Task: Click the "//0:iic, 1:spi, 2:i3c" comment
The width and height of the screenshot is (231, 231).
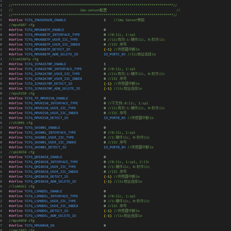Action: (x=128, y=162)
